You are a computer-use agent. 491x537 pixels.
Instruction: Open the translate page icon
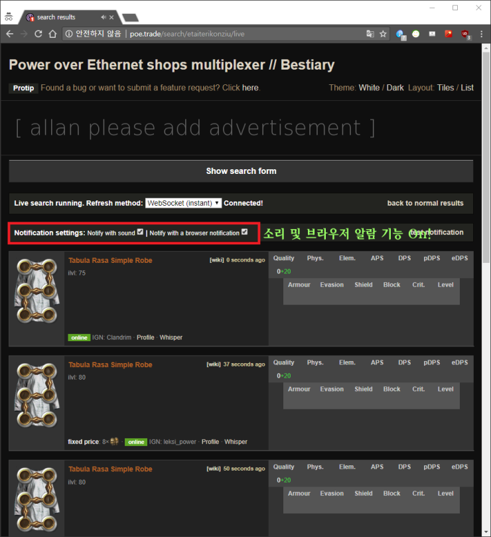370,34
